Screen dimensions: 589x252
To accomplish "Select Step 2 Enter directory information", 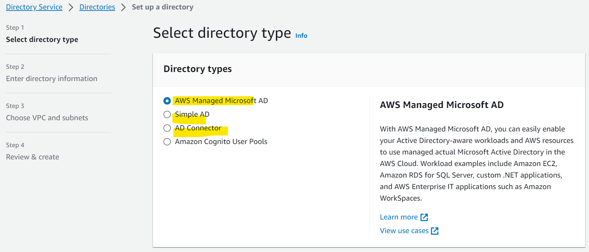I will (x=51, y=73).
